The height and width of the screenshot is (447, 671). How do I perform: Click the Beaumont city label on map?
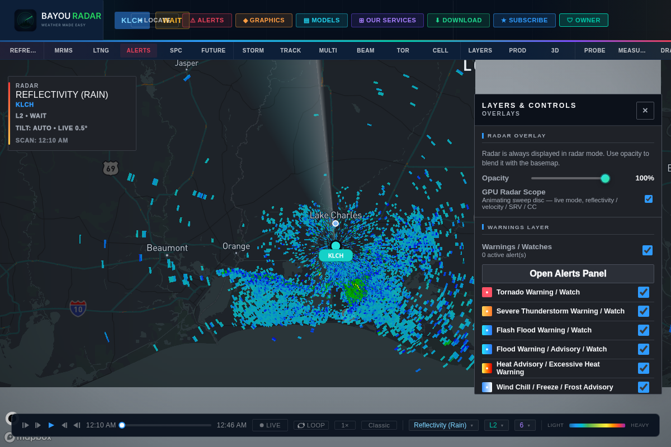(x=167, y=248)
